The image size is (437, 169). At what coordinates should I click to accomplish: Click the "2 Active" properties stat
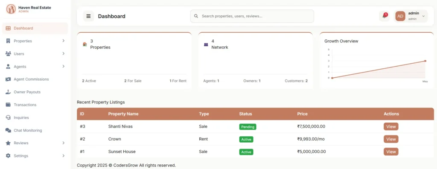click(89, 81)
